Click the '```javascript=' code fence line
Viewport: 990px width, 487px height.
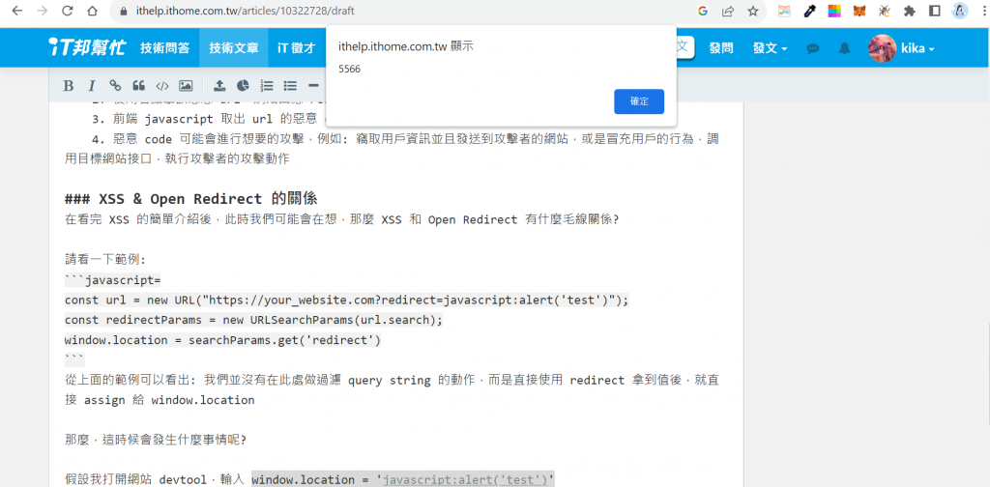click(x=113, y=279)
